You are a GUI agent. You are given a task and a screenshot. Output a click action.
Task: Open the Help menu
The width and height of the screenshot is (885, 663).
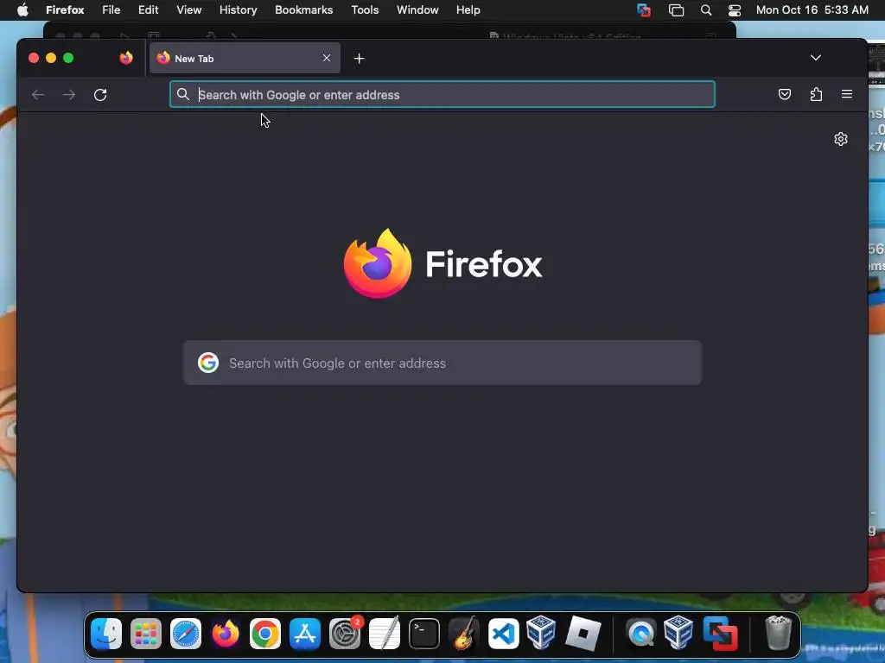[x=468, y=10]
